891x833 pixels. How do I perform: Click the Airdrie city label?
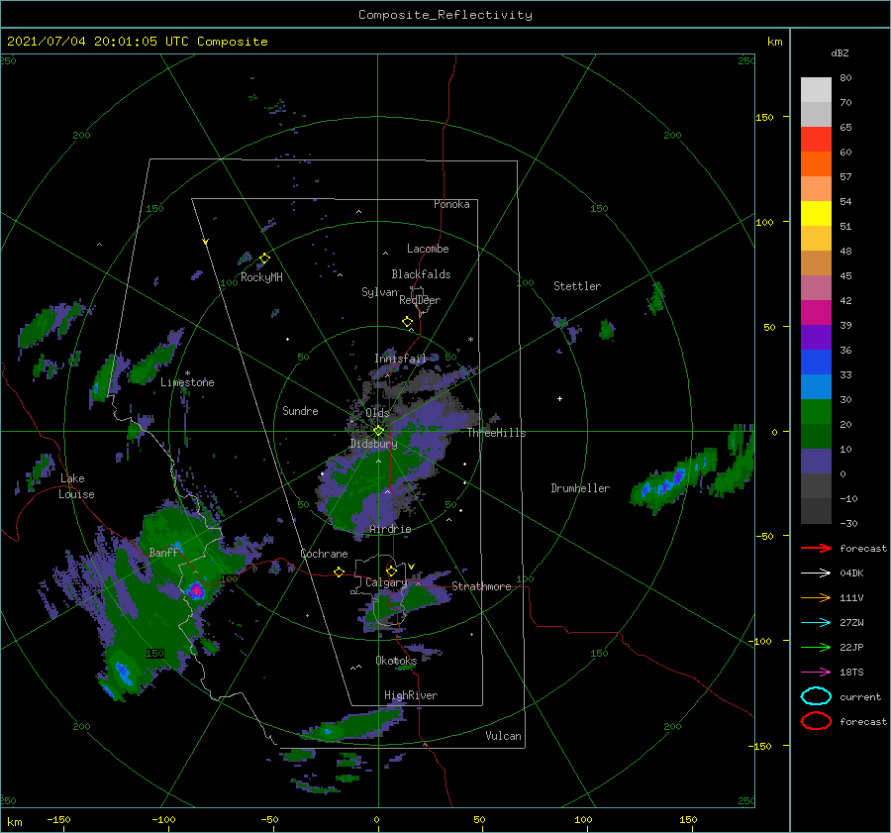pos(390,529)
